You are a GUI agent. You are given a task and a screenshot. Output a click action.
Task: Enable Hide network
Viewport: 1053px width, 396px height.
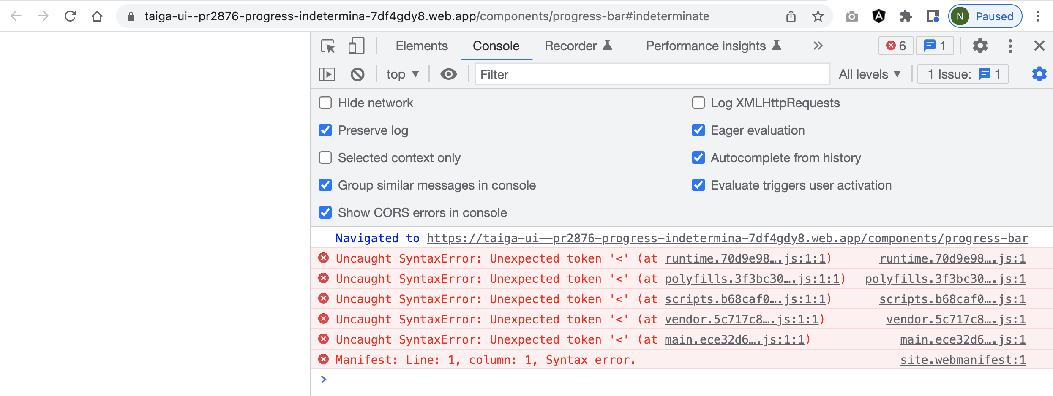(x=325, y=103)
